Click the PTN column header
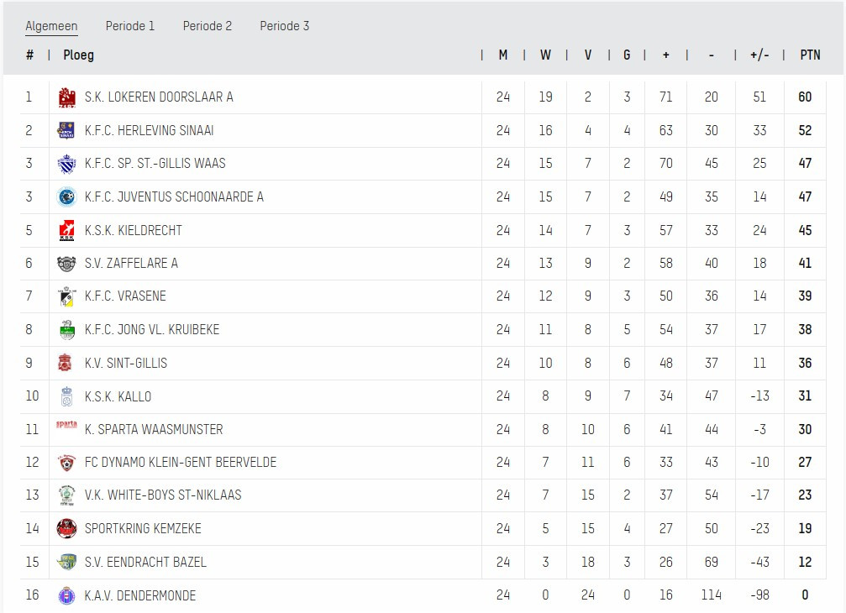846x613 pixels. pyautogui.click(x=810, y=55)
